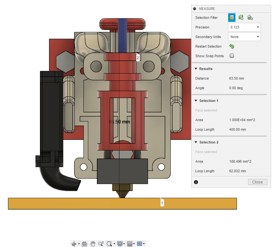Image resolution: width=274 pixels, height=247 pixels.
Task: Click Selection 2 Loop Length 62.832 mm
Action: pos(238,171)
